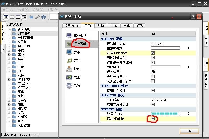Enable the 等待垂直同步 checkbox
Viewport: 209px width, 139px height.
pyautogui.click(x=153, y=76)
